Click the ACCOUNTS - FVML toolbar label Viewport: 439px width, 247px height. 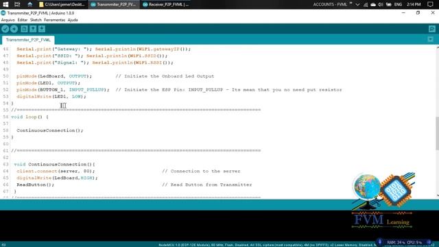pyautogui.click(x=330, y=5)
